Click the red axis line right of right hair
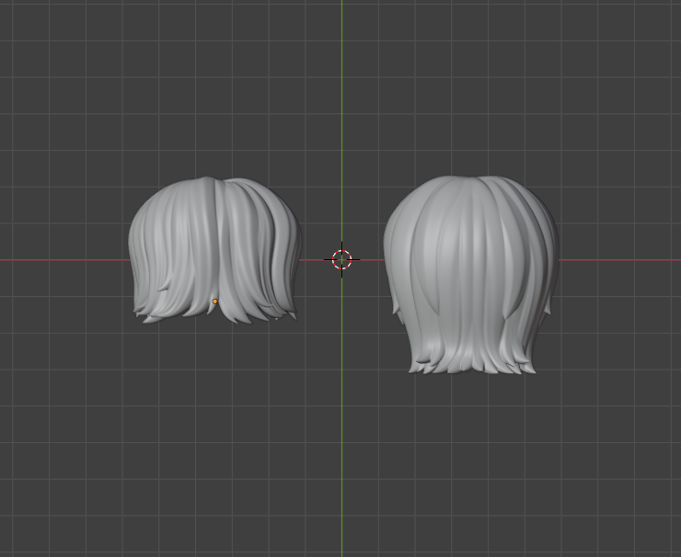 (x=617, y=260)
